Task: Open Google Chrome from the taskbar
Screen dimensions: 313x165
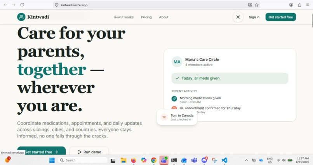Action: (x=154, y=160)
